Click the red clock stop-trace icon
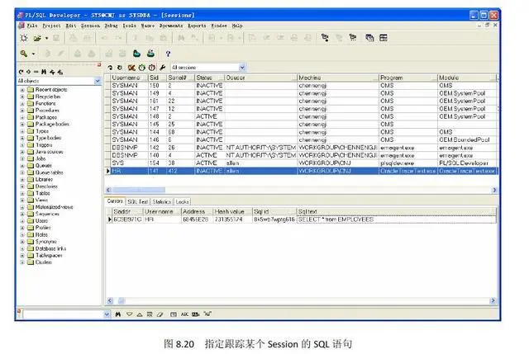Screen dimensions: 529x354 152,68
